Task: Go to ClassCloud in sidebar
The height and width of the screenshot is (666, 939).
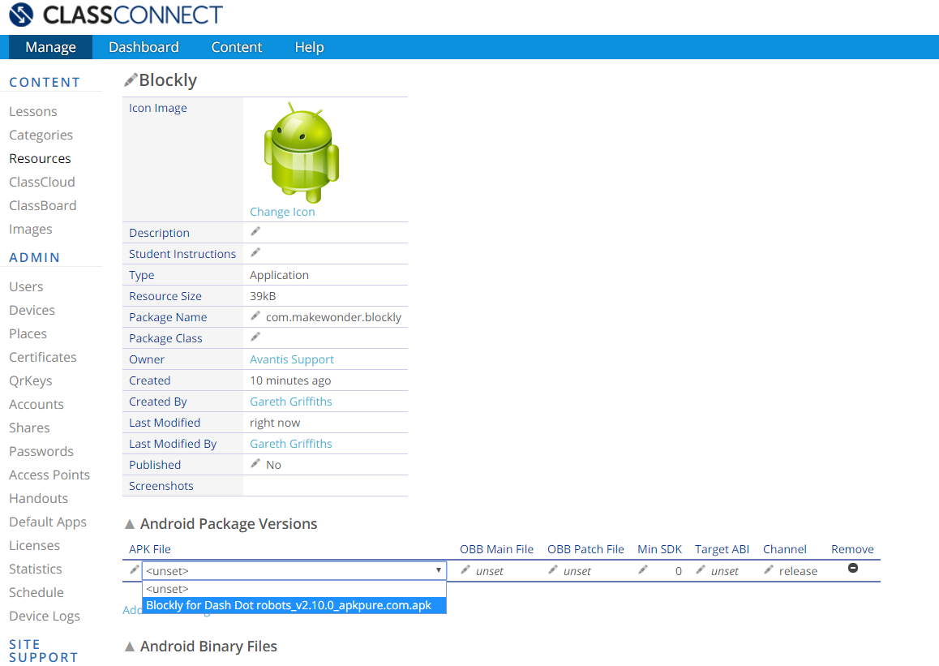Action: tap(42, 182)
